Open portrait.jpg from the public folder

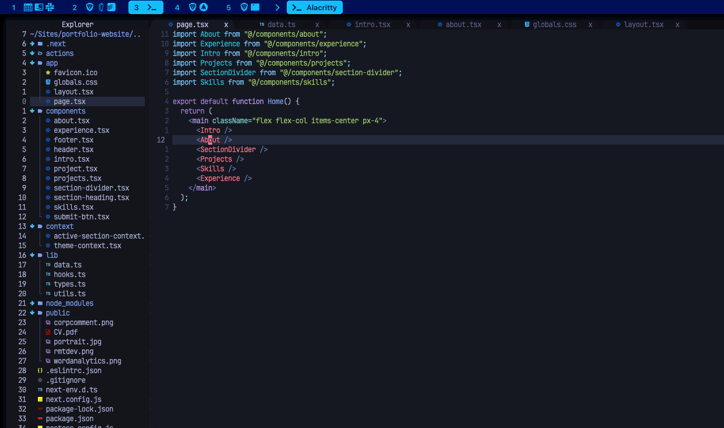(x=77, y=342)
